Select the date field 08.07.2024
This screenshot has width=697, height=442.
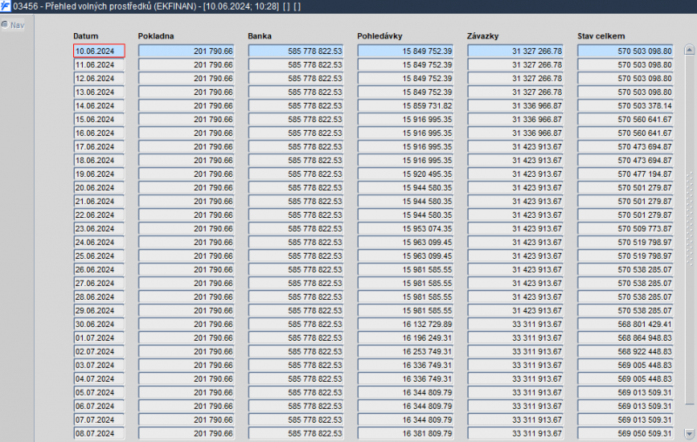click(x=99, y=433)
